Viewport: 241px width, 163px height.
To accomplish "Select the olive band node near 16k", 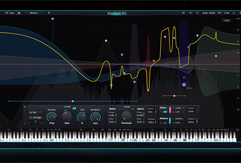I will pyautogui.click(x=216, y=56).
